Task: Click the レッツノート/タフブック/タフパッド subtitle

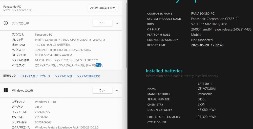Action: click(x=18, y=10)
